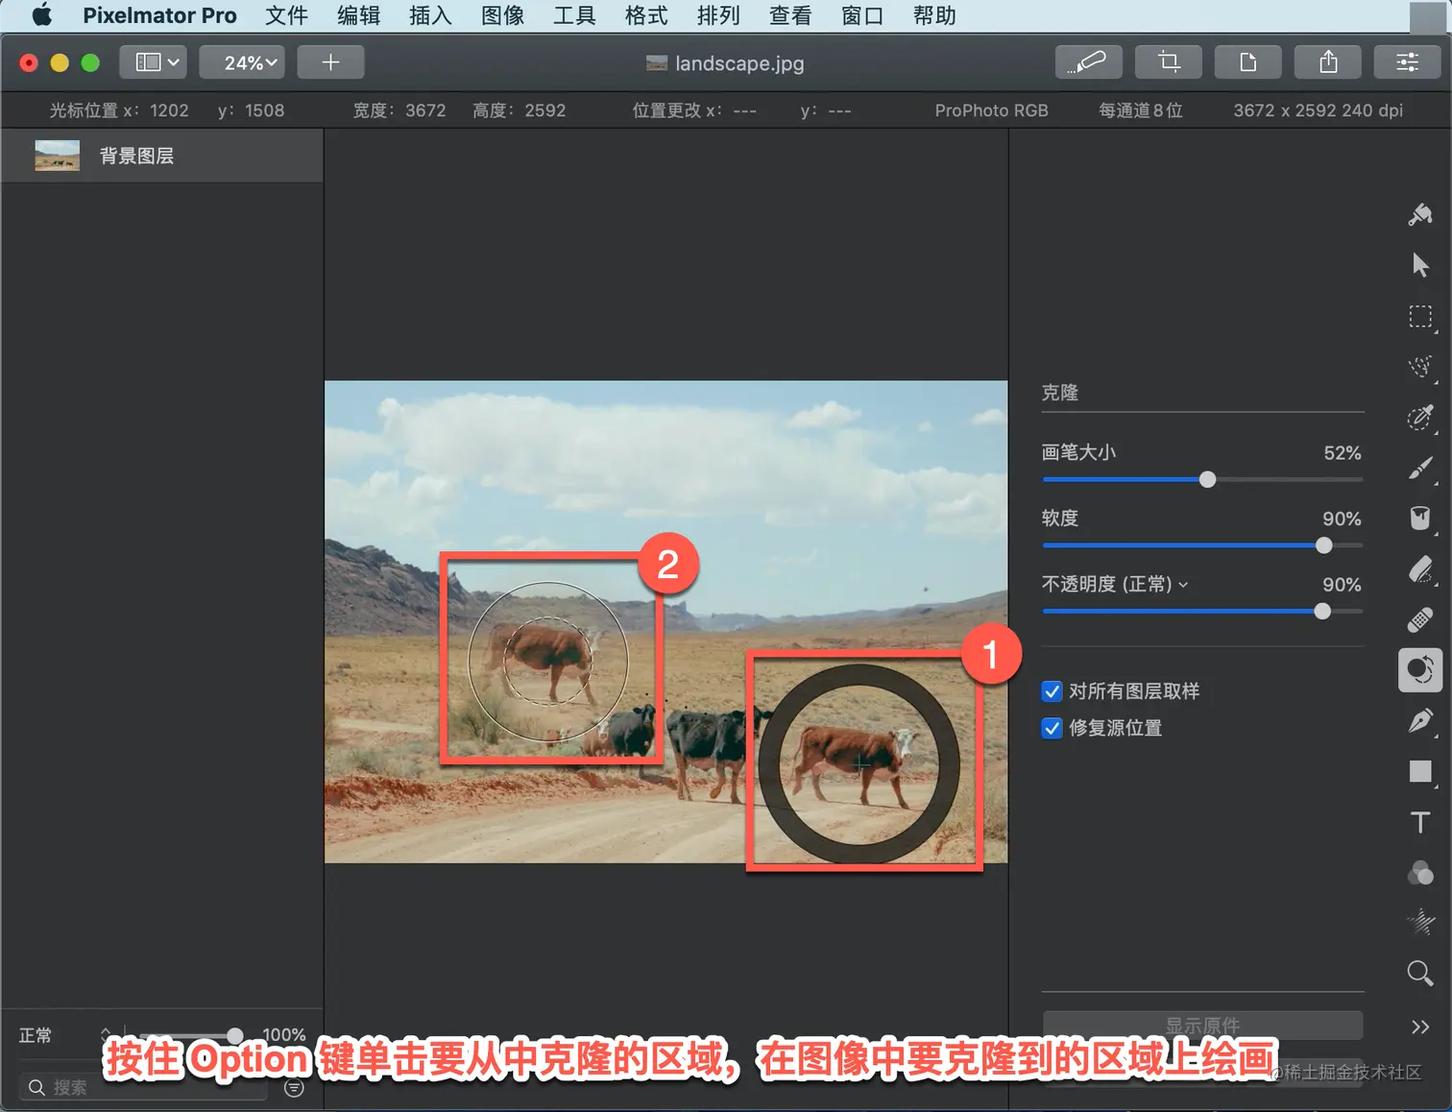The image size is (1452, 1112).
Task: Click the 背景图层 layer thumbnail
Action: coord(57,156)
